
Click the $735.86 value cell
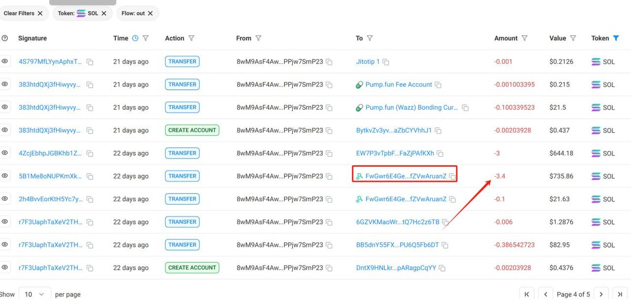point(562,177)
